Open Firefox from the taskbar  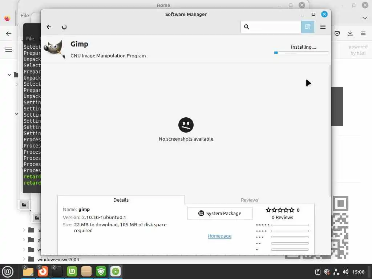[x=43, y=271]
